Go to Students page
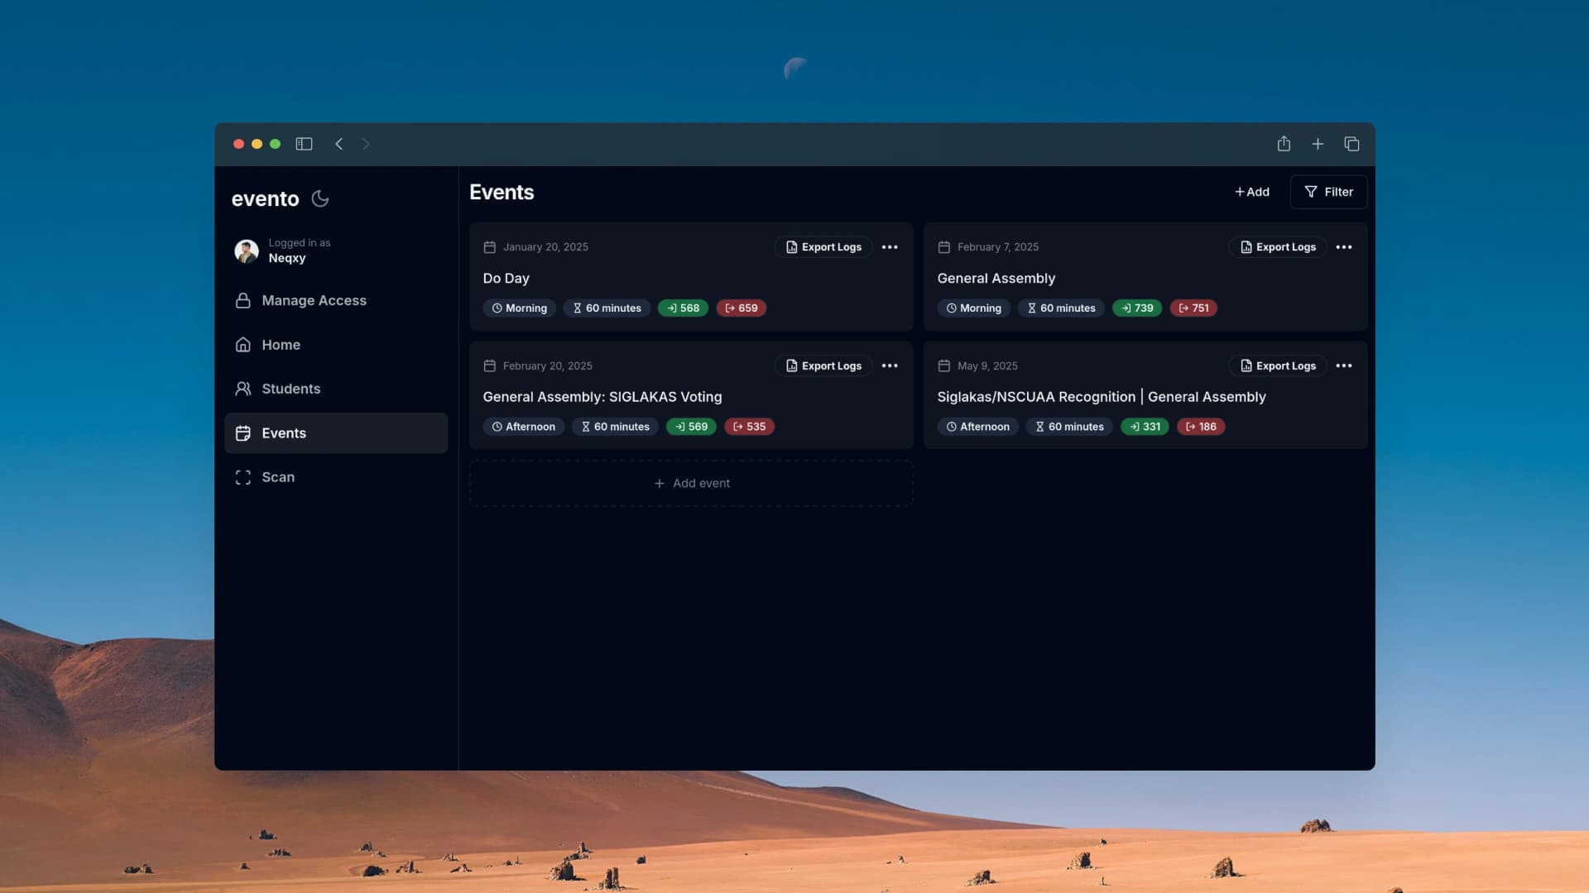The width and height of the screenshot is (1589, 893). [290, 389]
